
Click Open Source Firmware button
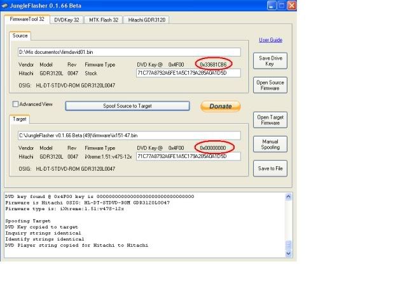click(x=270, y=85)
